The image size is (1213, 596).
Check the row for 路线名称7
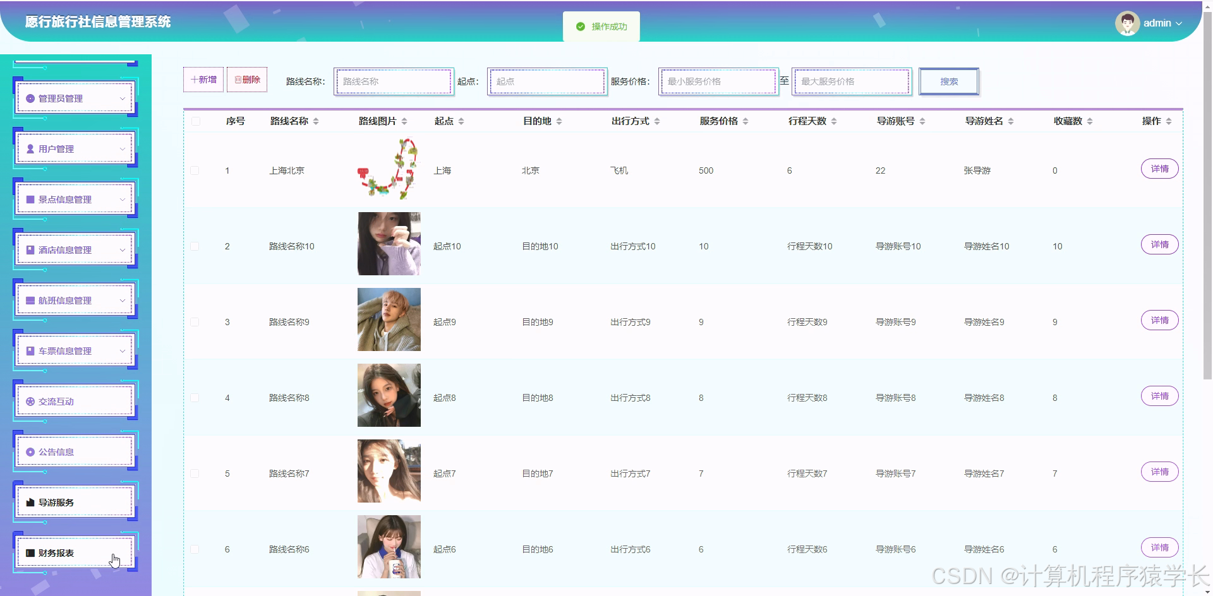click(195, 474)
